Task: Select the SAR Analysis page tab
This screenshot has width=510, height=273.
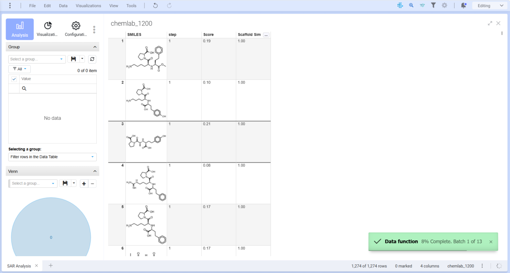Action: tap(19, 266)
